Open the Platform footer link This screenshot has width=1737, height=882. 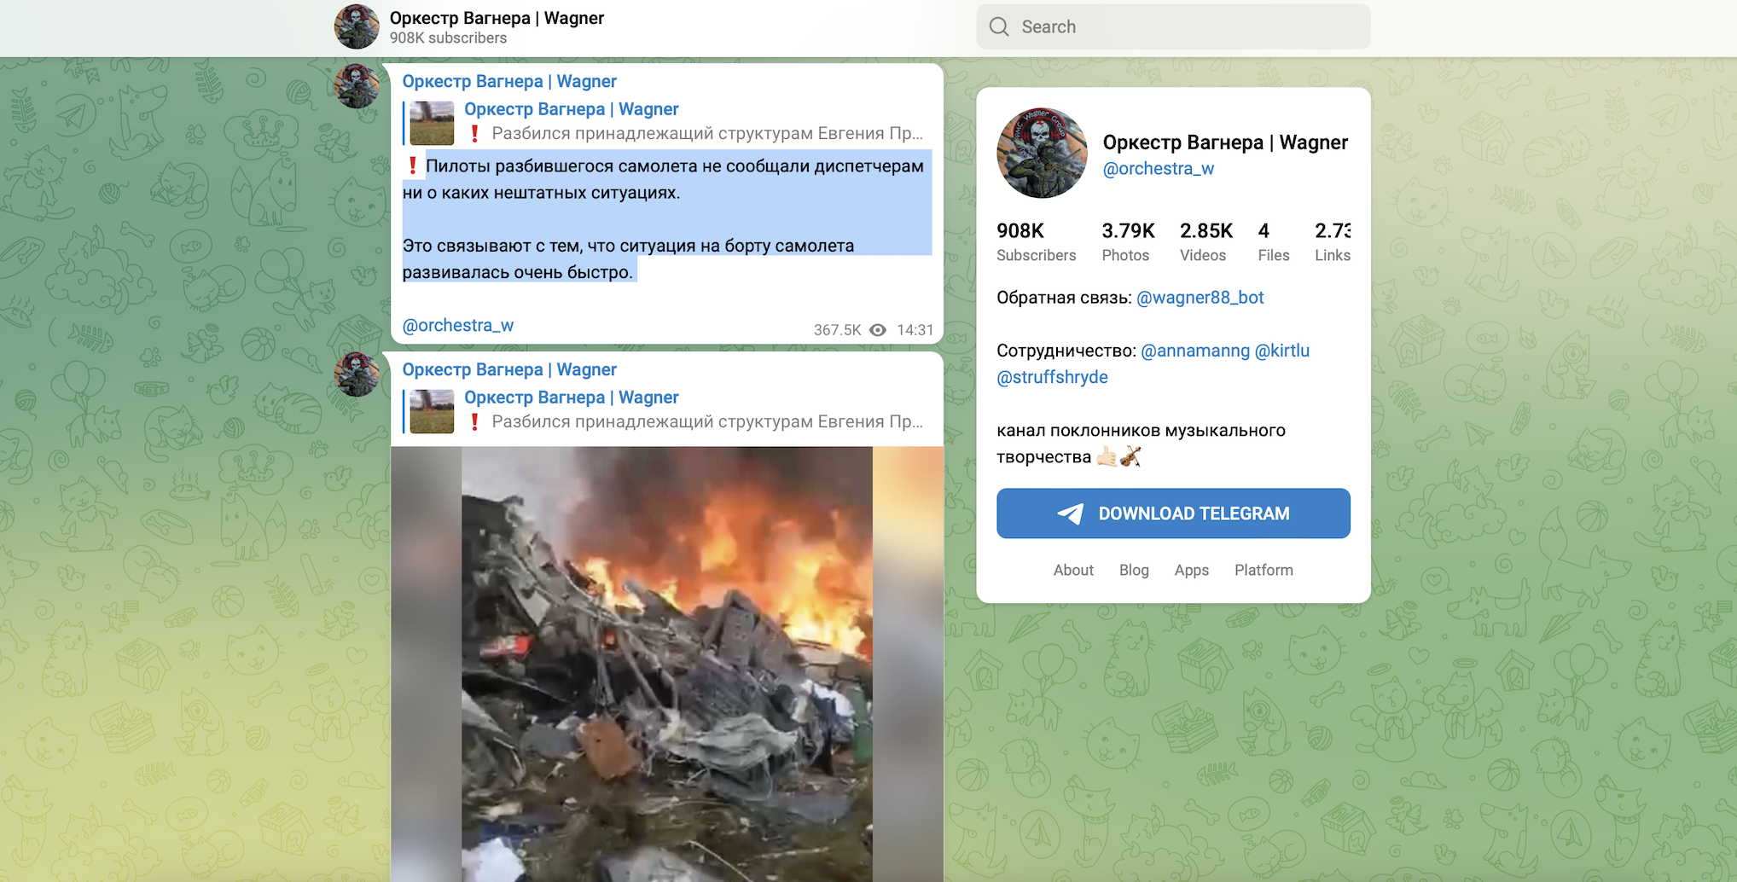pos(1263,570)
